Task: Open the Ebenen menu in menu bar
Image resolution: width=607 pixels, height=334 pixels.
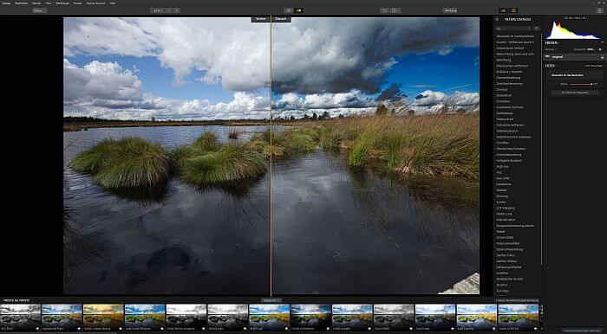Action: (x=36, y=3)
